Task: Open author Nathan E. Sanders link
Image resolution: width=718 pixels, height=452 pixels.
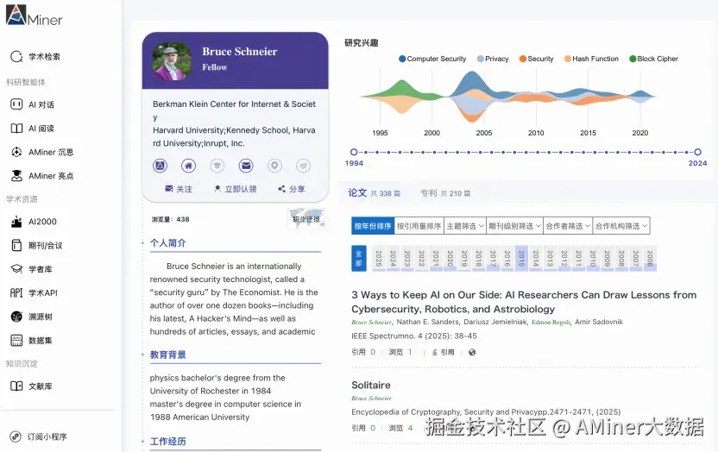Action: pyautogui.click(x=427, y=322)
